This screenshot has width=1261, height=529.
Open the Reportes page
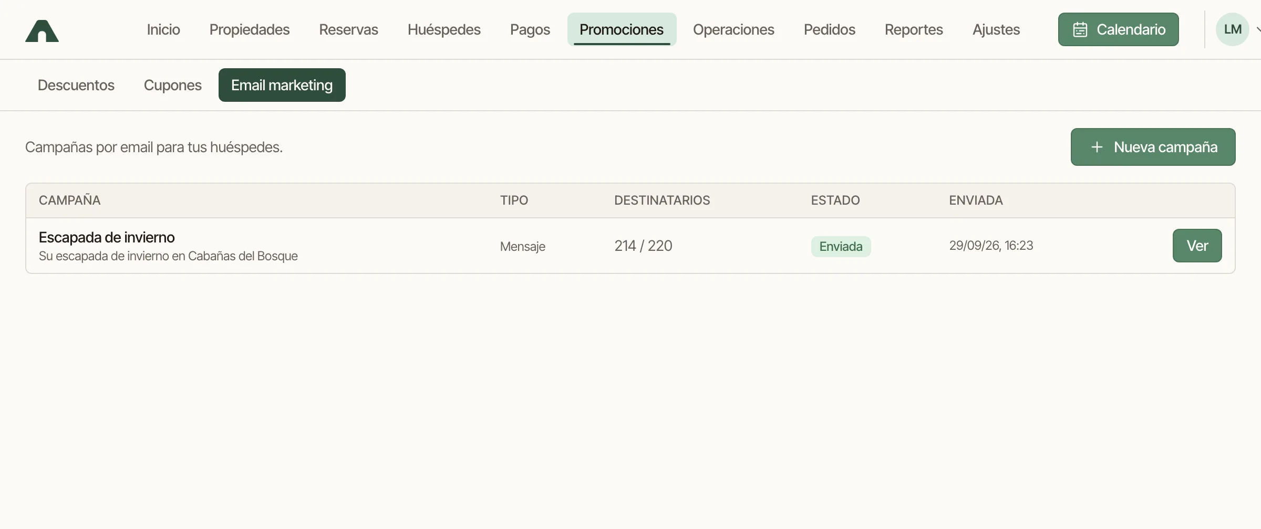pos(914,29)
